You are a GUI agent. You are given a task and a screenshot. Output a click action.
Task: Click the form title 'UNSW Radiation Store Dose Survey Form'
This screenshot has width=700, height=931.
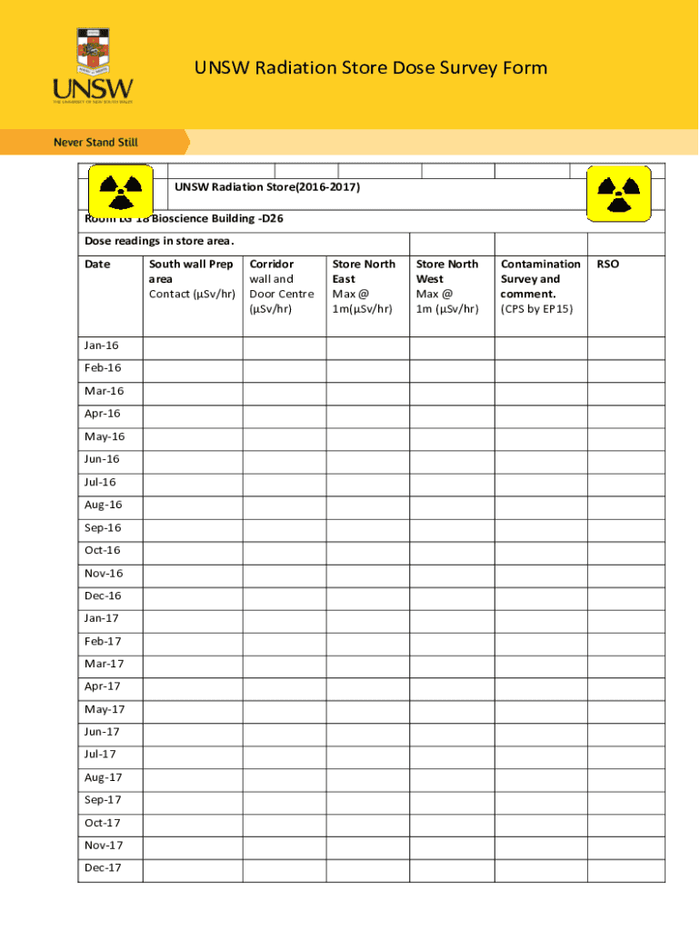[372, 68]
